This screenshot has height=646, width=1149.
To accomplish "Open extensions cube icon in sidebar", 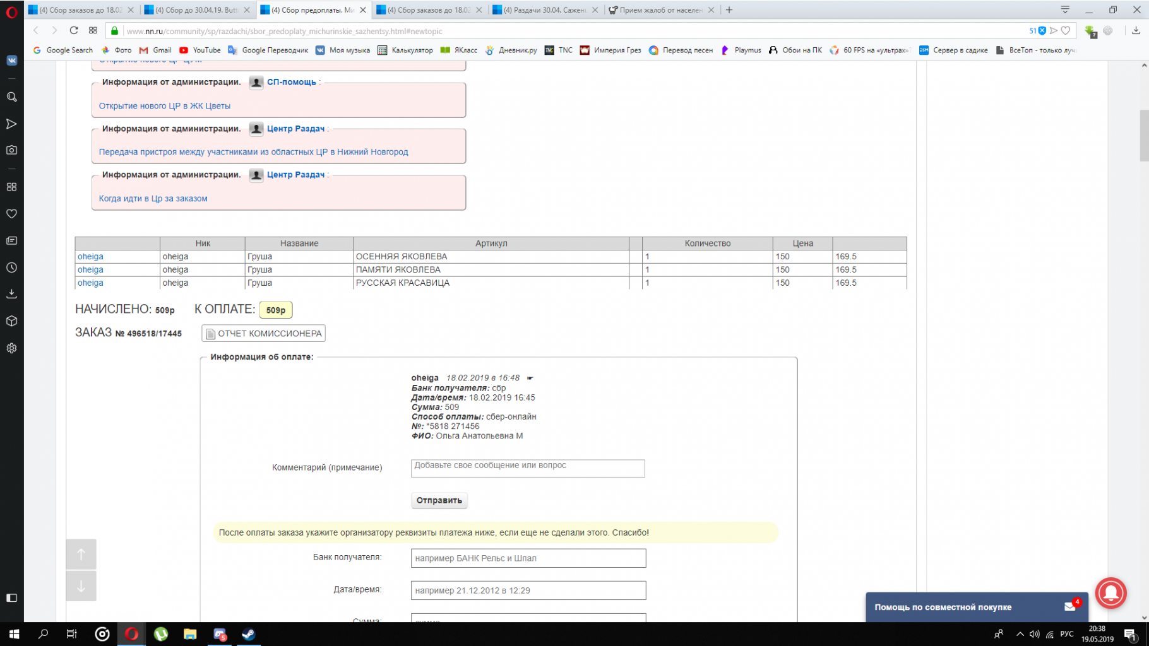I will (x=11, y=321).
